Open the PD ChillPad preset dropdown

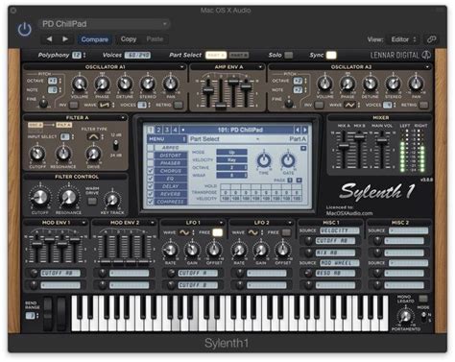coord(105,24)
